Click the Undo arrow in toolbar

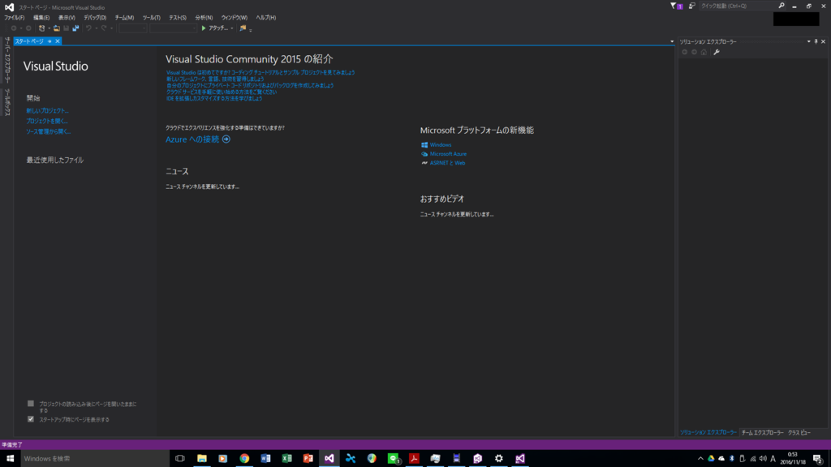click(89, 28)
